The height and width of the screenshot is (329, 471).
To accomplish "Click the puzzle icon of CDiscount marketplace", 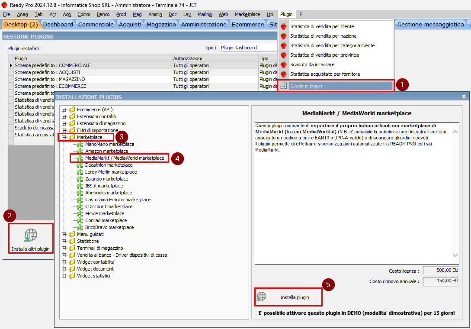I will click(x=80, y=206).
